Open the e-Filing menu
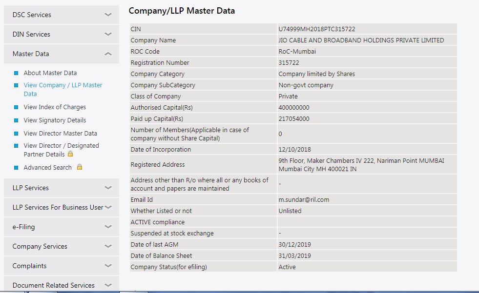The height and width of the screenshot is (293, 479). (62, 227)
